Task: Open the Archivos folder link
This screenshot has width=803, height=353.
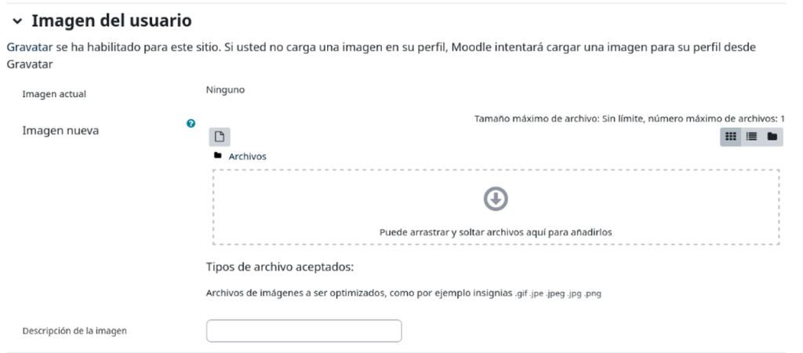Action: click(x=247, y=156)
